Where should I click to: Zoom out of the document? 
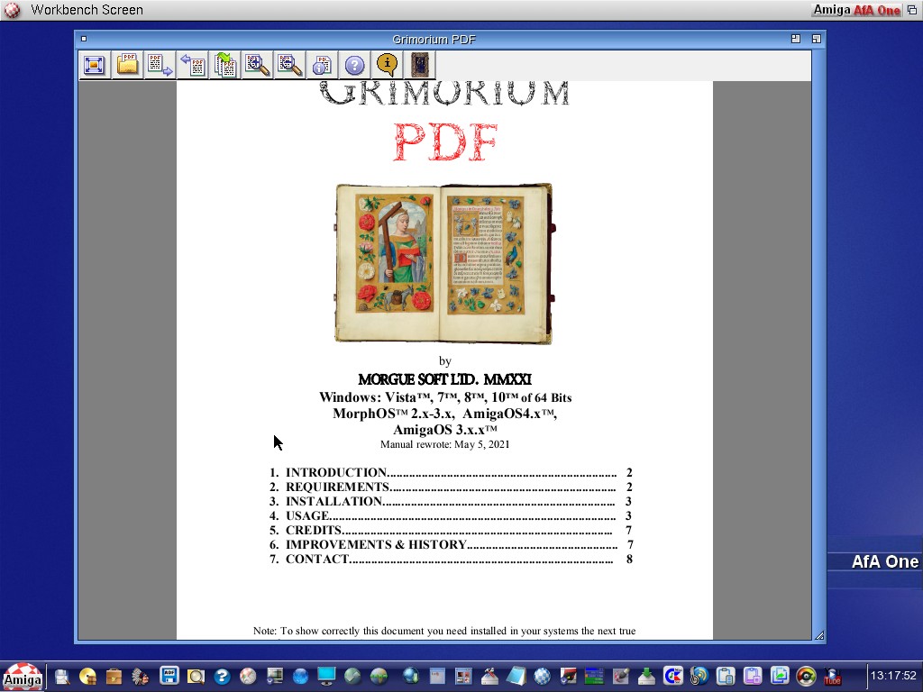289,65
